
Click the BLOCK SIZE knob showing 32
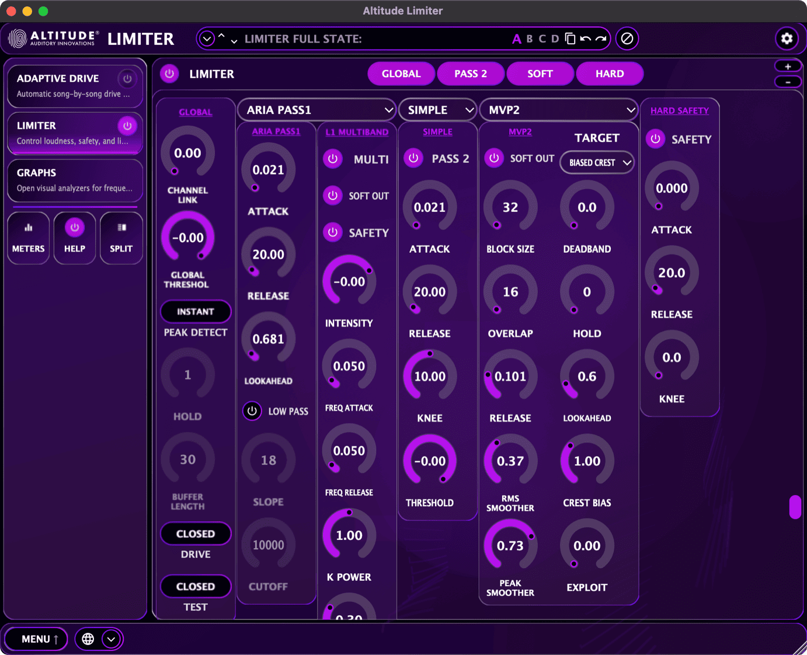[x=510, y=207]
